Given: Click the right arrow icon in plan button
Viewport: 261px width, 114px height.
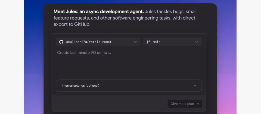Looking at the screenshot, I should coord(198,104).
